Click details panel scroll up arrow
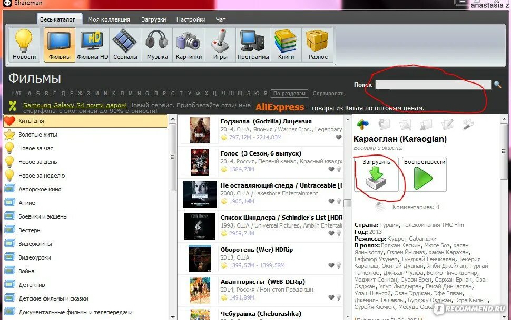This screenshot has width=511, height=320. [x=504, y=119]
